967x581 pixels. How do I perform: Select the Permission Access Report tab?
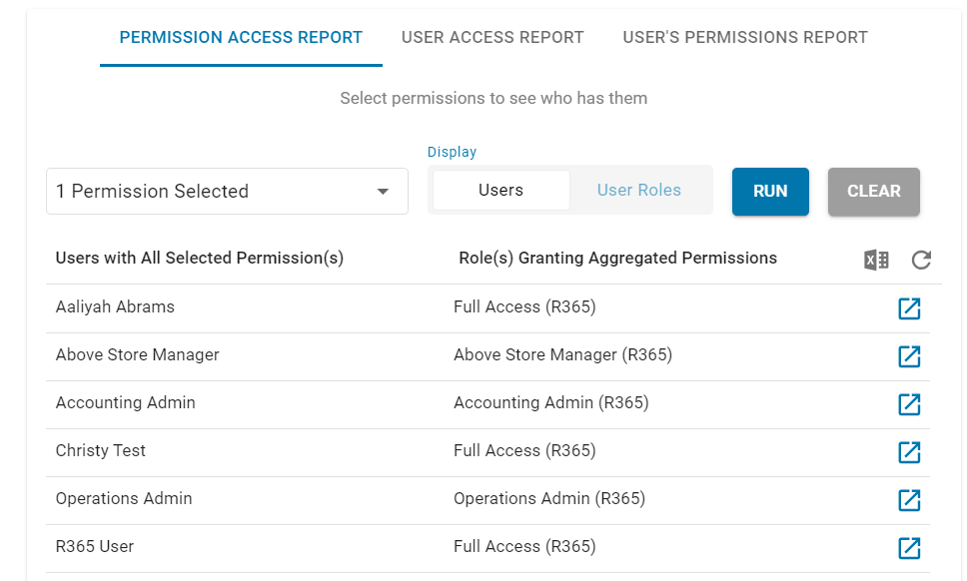[241, 38]
